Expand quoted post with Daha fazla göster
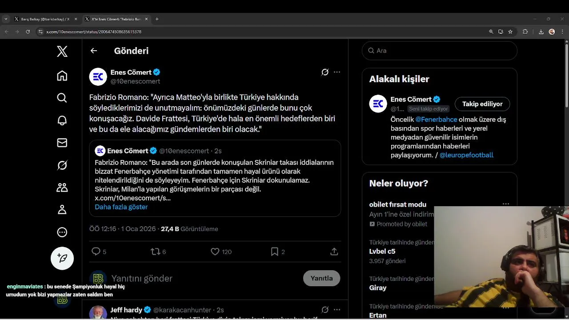The image size is (569, 320). click(x=121, y=207)
